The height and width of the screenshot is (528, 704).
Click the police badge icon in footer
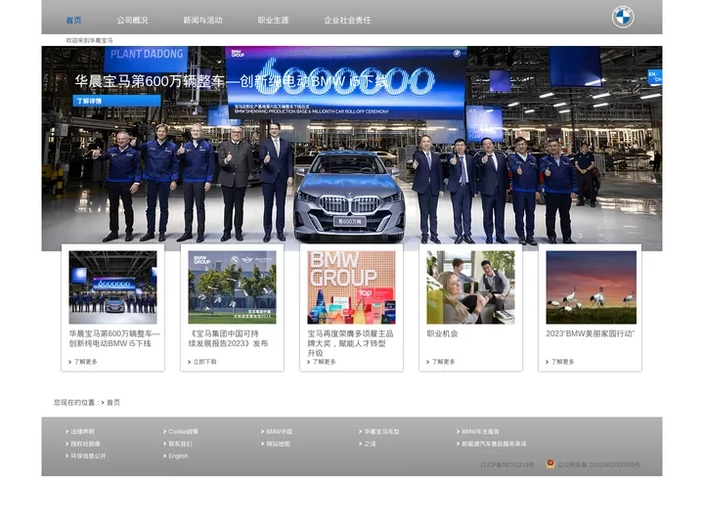550,463
